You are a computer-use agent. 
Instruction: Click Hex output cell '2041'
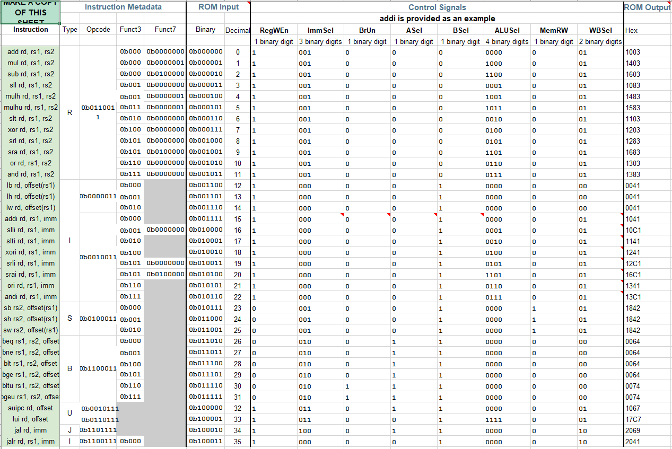tap(648, 442)
